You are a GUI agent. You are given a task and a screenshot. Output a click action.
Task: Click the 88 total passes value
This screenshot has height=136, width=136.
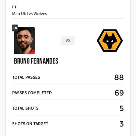tap(119, 77)
